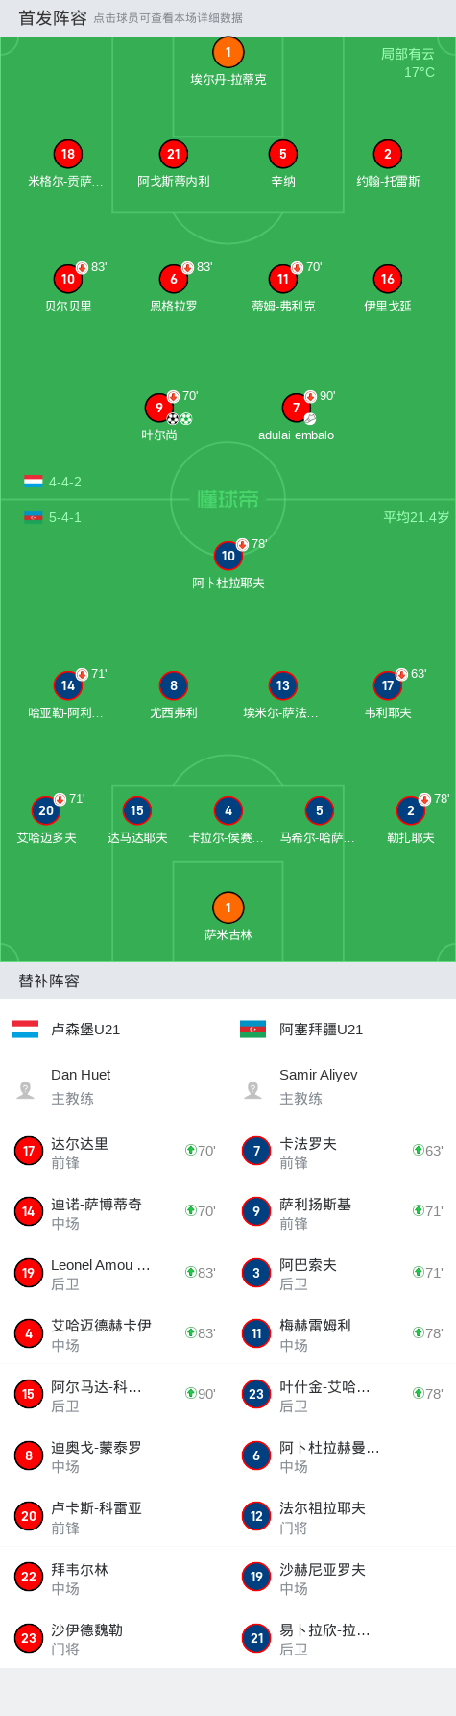Open 辛纳 number 5 defender icon
Image resolution: width=456 pixels, height=1716 pixels.
pos(283,154)
